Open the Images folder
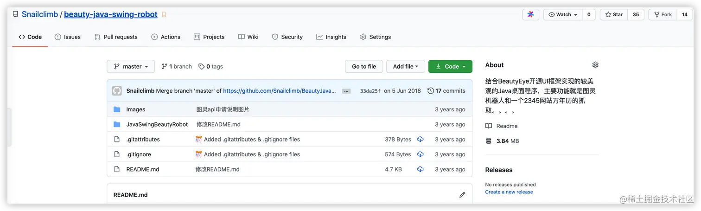Screen dimensions: 701x211 click(x=135, y=109)
